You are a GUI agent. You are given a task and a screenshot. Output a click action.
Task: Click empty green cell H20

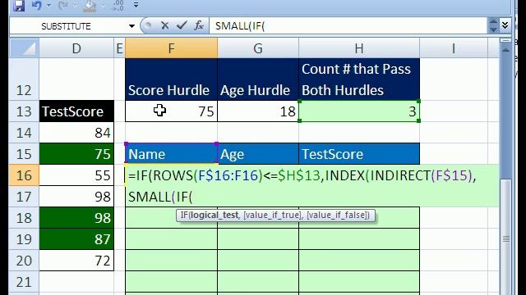[359, 261]
